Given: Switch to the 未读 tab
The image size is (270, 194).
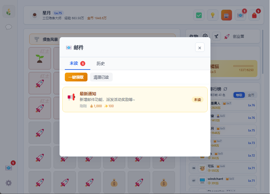Looking at the screenshot, I should pos(77,64).
